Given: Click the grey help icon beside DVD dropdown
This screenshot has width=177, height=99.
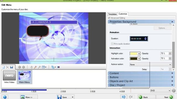Looking at the screenshot, I should point(174,90).
